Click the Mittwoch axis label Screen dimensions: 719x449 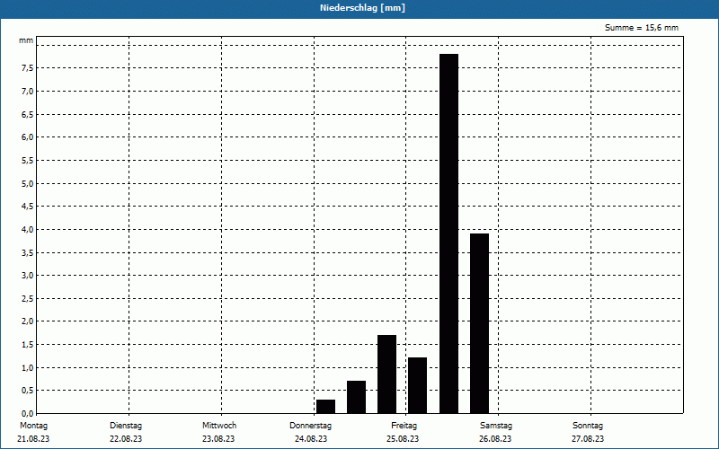(219, 426)
